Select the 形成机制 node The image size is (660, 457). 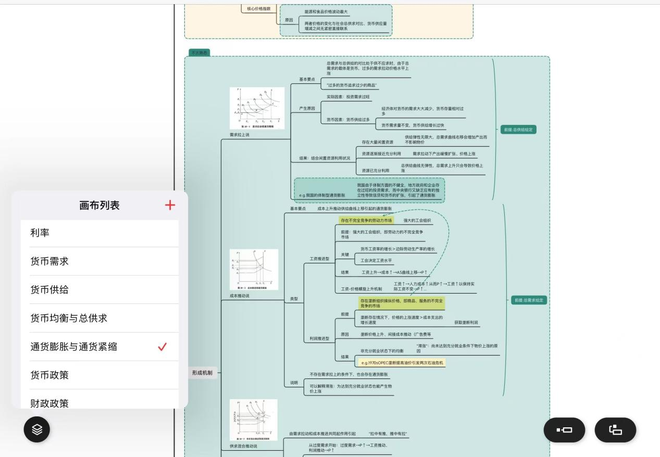pyautogui.click(x=202, y=373)
